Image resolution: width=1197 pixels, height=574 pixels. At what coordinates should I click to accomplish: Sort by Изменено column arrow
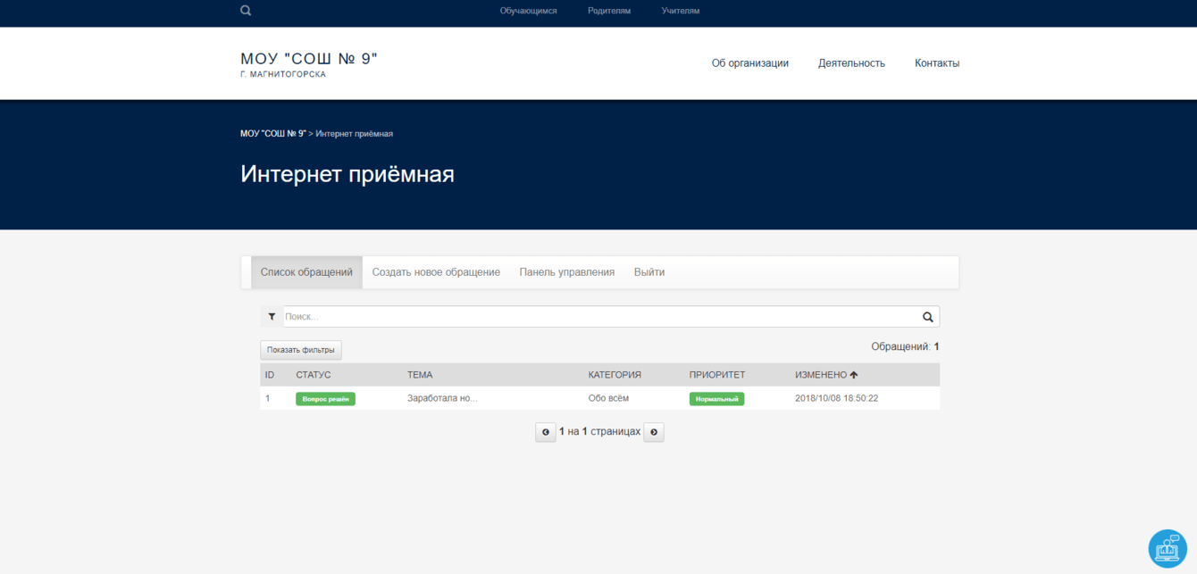click(854, 375)
